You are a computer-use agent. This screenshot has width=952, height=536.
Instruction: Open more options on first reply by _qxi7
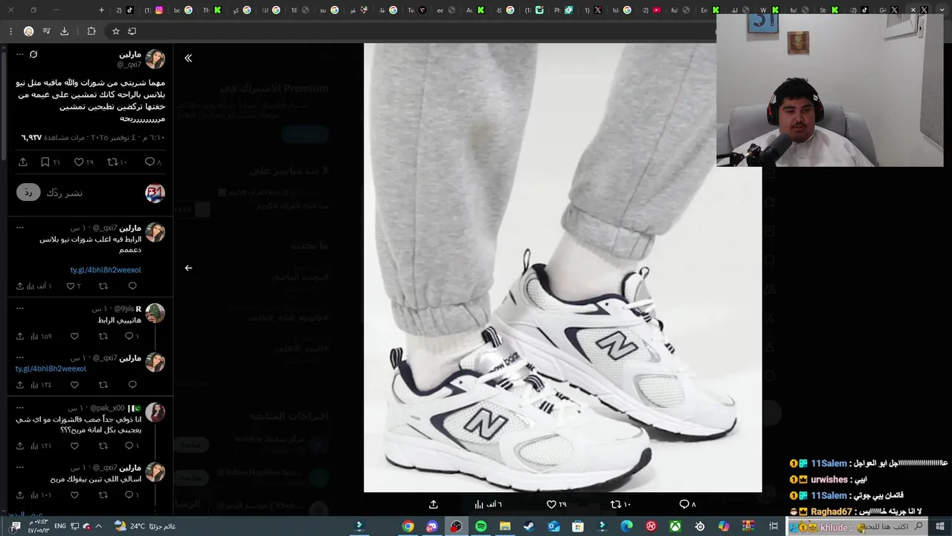pos(20,227)
